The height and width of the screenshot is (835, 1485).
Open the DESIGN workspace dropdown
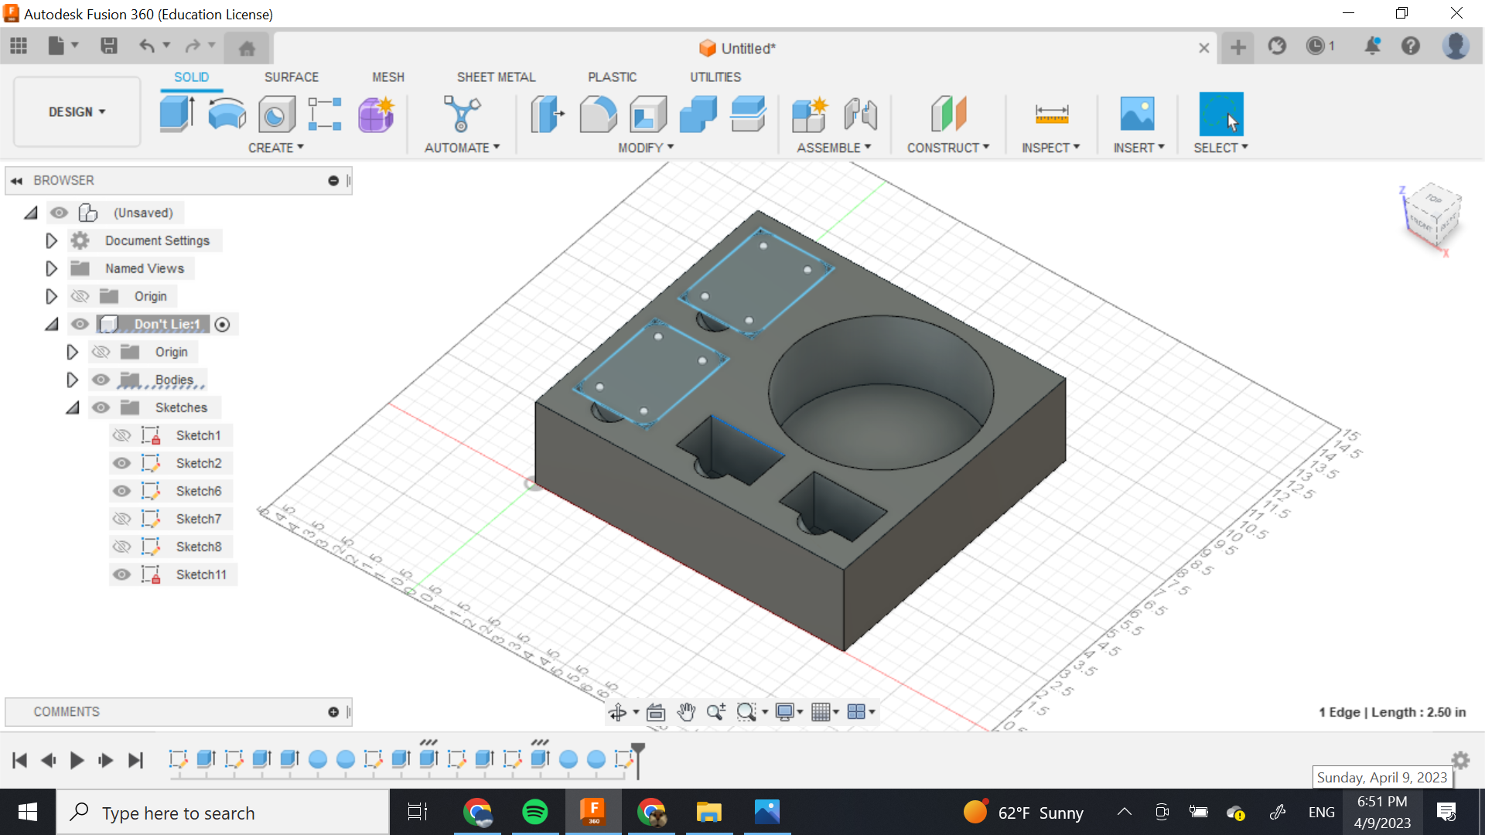(x=77, y=112)
